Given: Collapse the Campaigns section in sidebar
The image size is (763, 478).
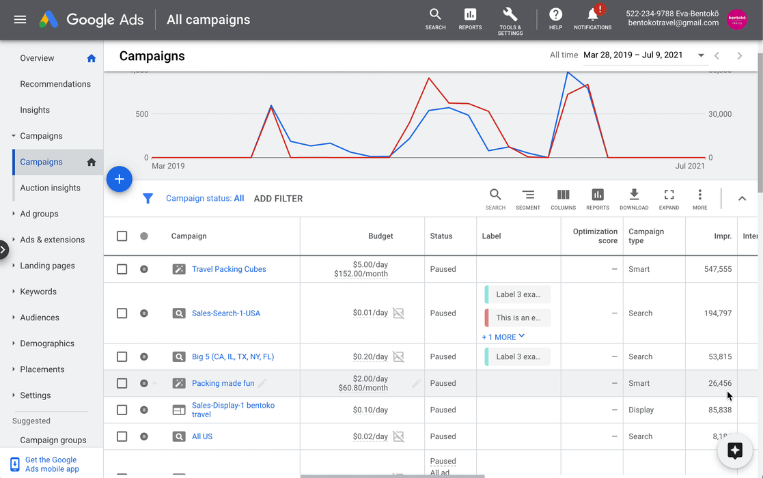Looking at the screenshot, I should click(14, 136).
